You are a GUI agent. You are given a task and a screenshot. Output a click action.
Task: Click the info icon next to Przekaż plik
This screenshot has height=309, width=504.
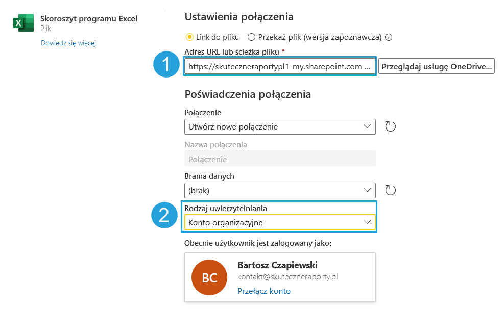389,37
